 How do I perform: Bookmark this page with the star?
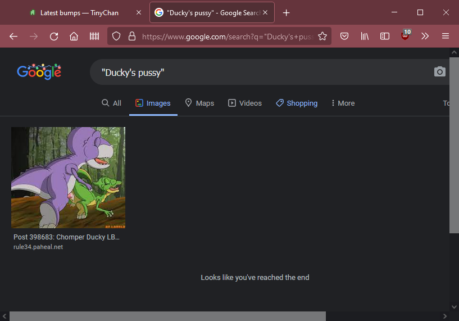(322, 36)
